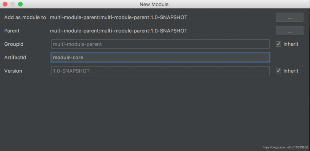Close the New Module dialog window
The image size is (310, 151).
(5, 4)
